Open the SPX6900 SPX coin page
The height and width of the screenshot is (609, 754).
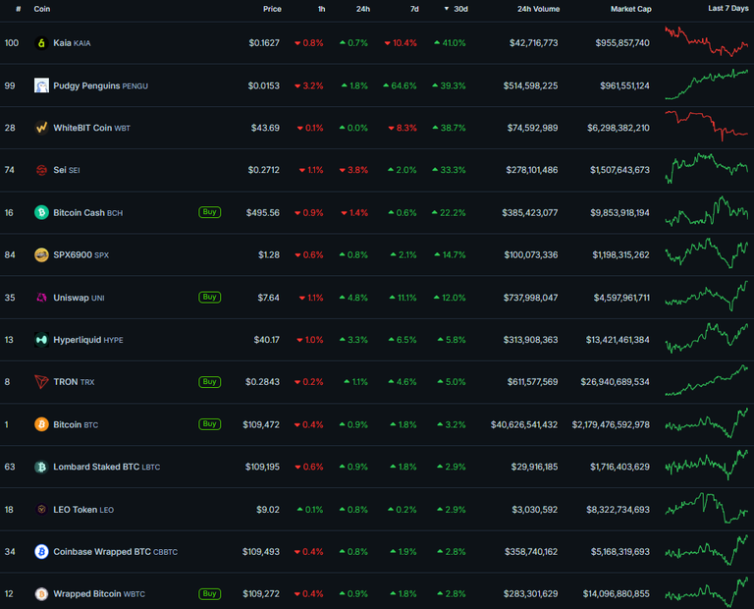[81, 255]
